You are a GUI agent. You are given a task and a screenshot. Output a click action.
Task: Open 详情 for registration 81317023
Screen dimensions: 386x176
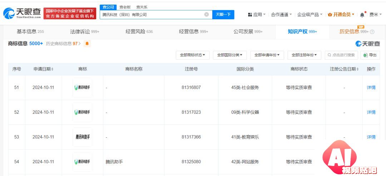click(371, 112)
